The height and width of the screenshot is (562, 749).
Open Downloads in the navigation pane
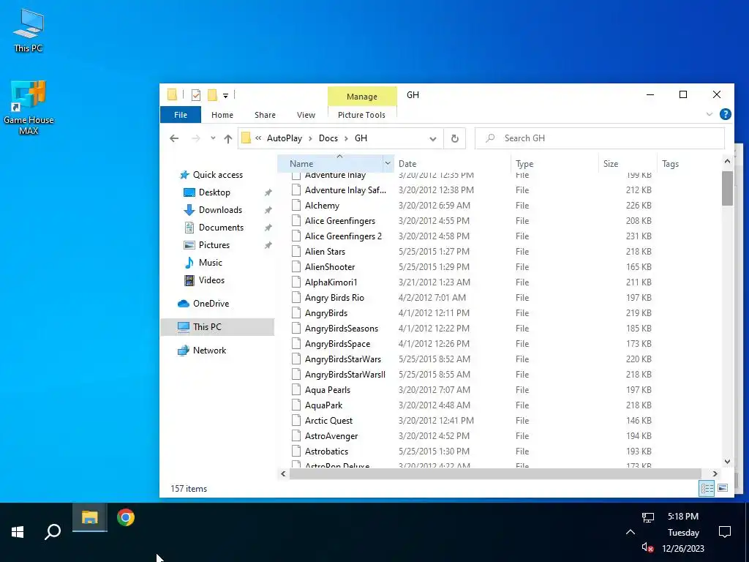click(x=219, y=210)
